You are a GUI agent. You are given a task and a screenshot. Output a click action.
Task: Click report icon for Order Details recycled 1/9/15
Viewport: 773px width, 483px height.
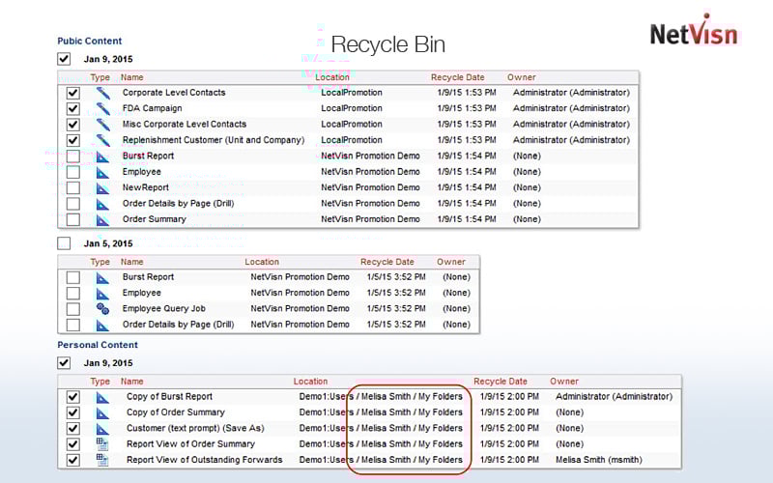[x=102, y=204]
